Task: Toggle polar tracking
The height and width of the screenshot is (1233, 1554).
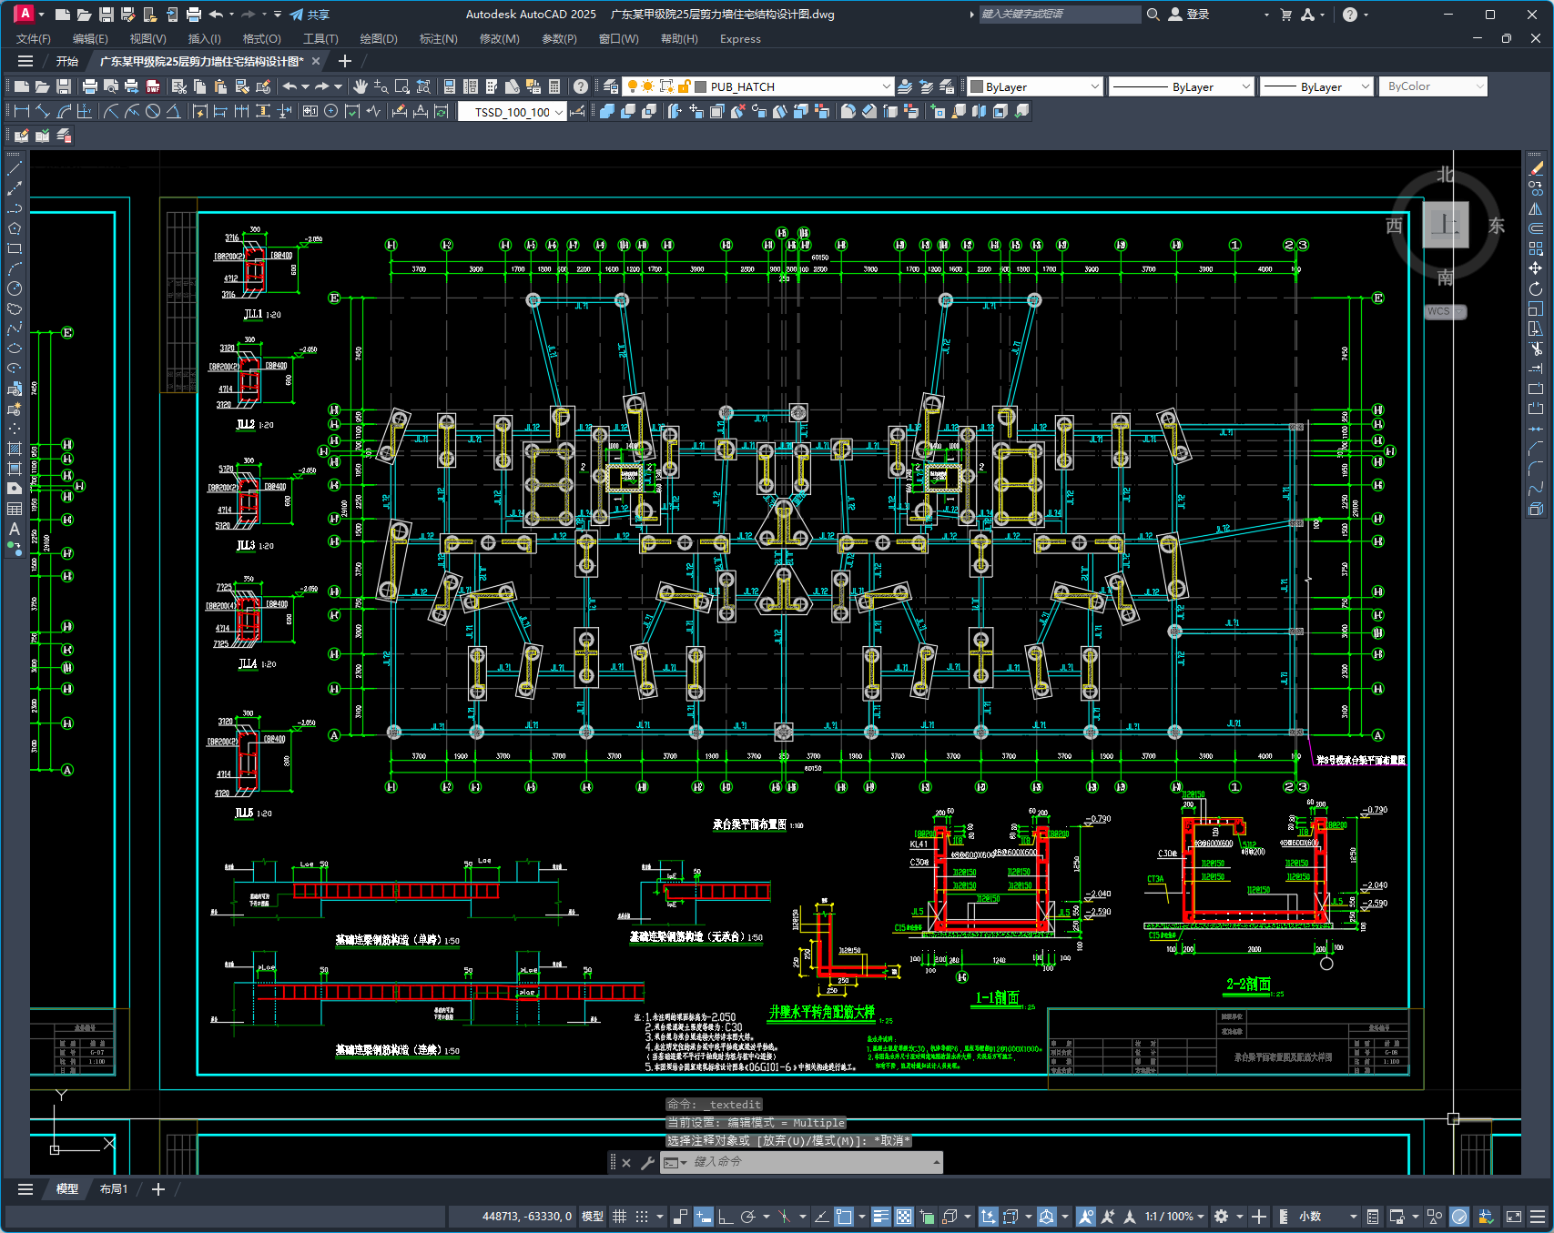Action: pos(748,1217)
